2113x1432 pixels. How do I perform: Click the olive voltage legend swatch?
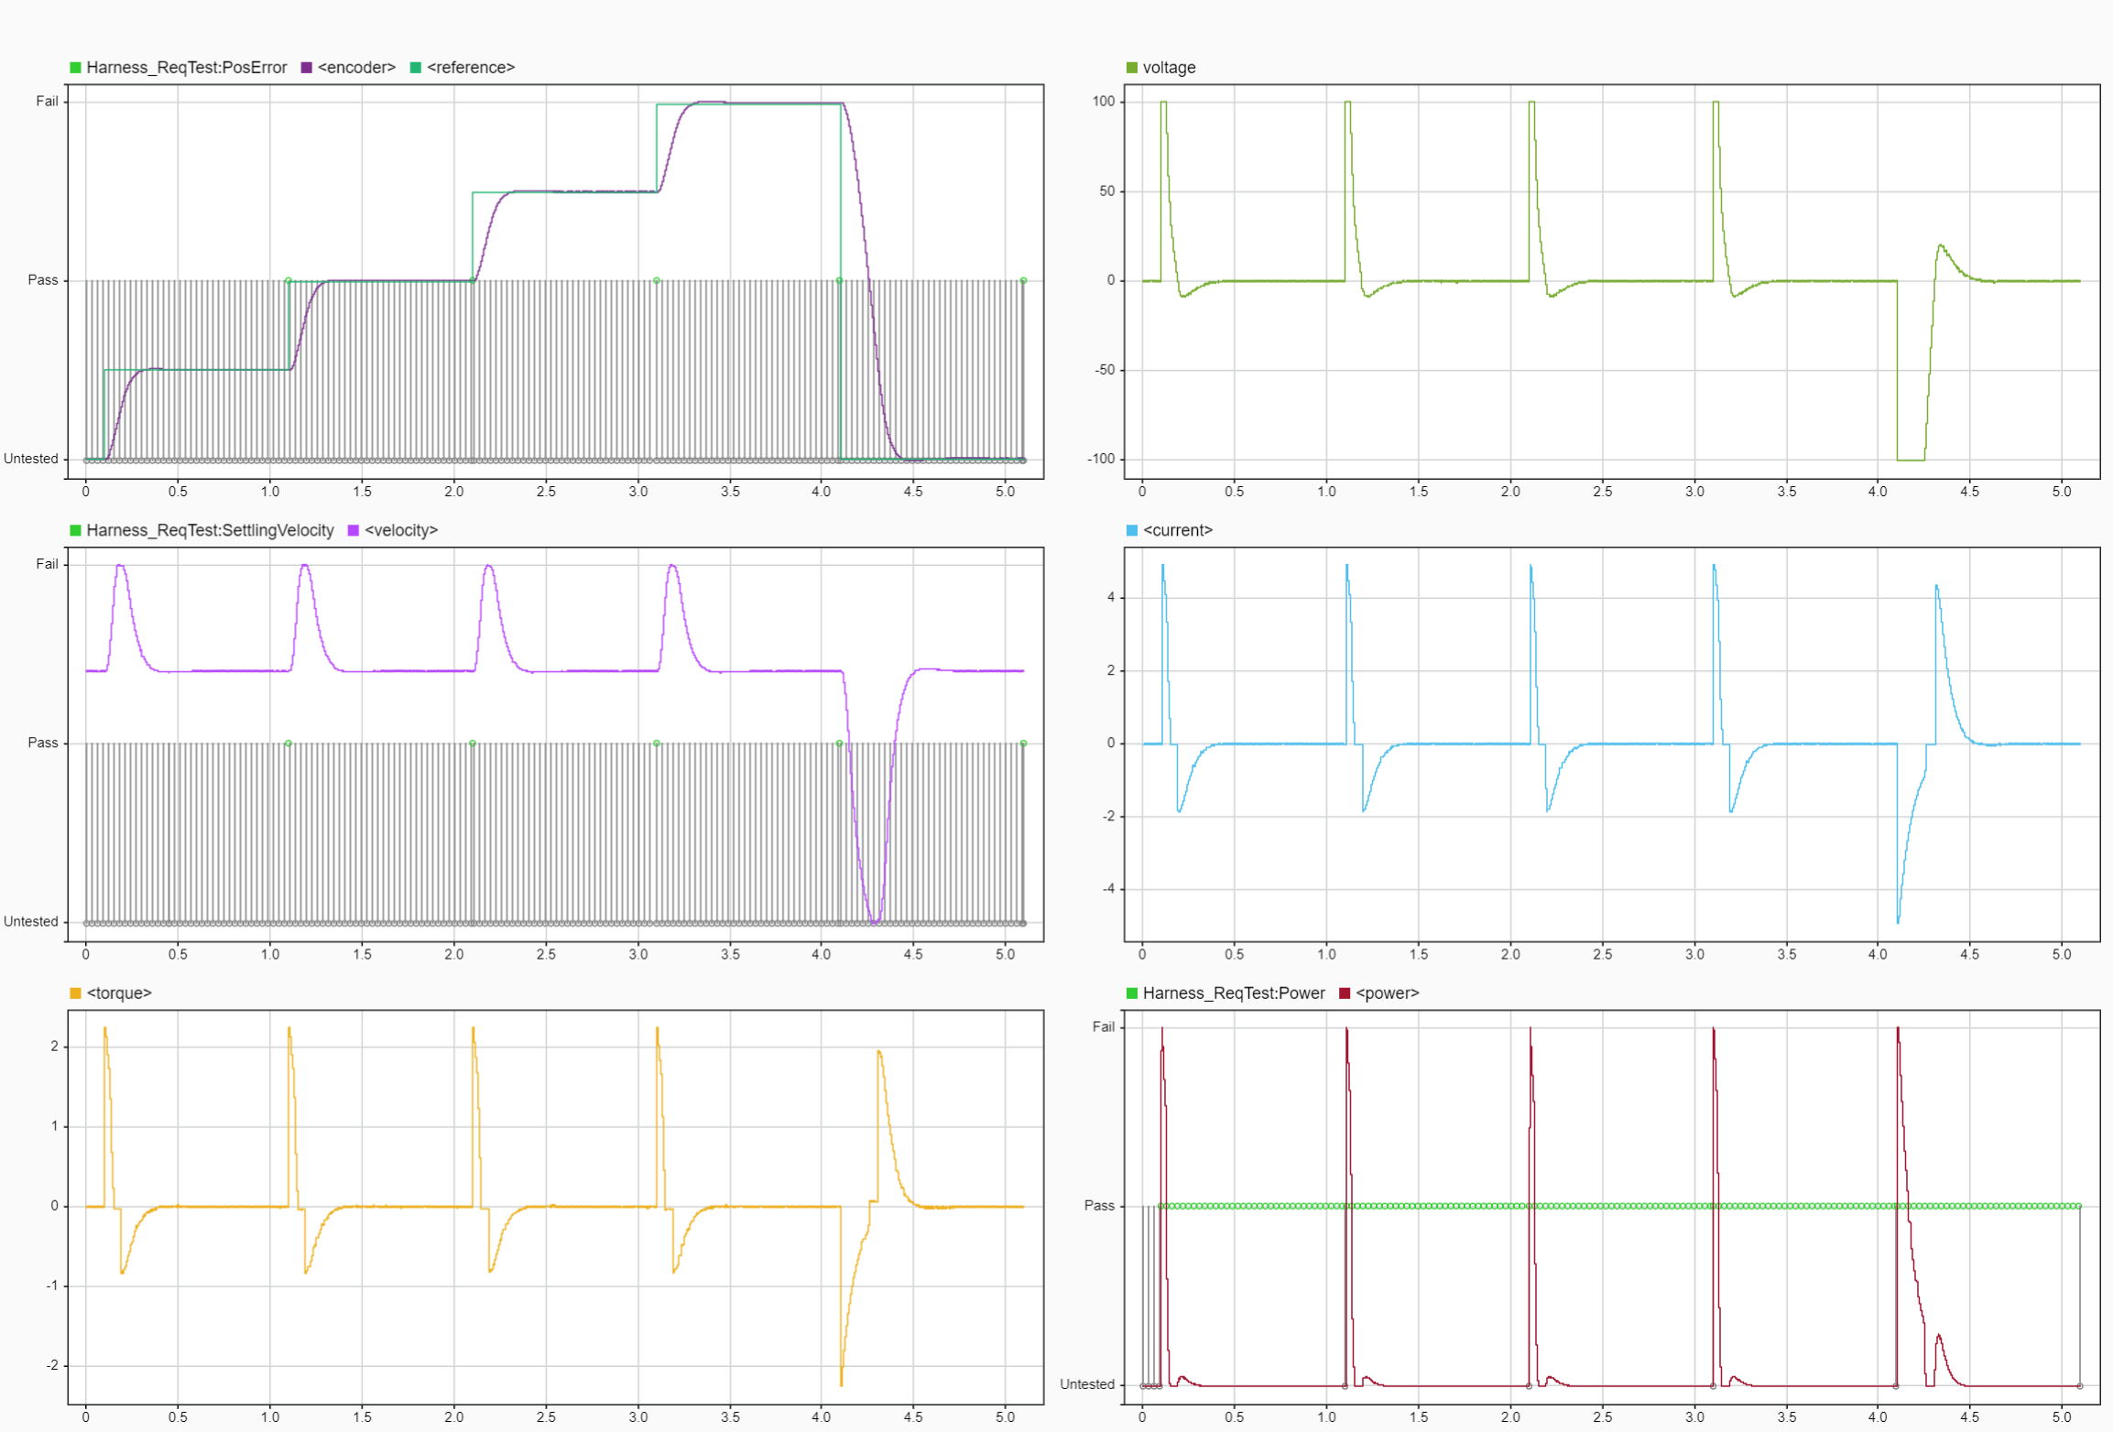tap(1131, 68)
